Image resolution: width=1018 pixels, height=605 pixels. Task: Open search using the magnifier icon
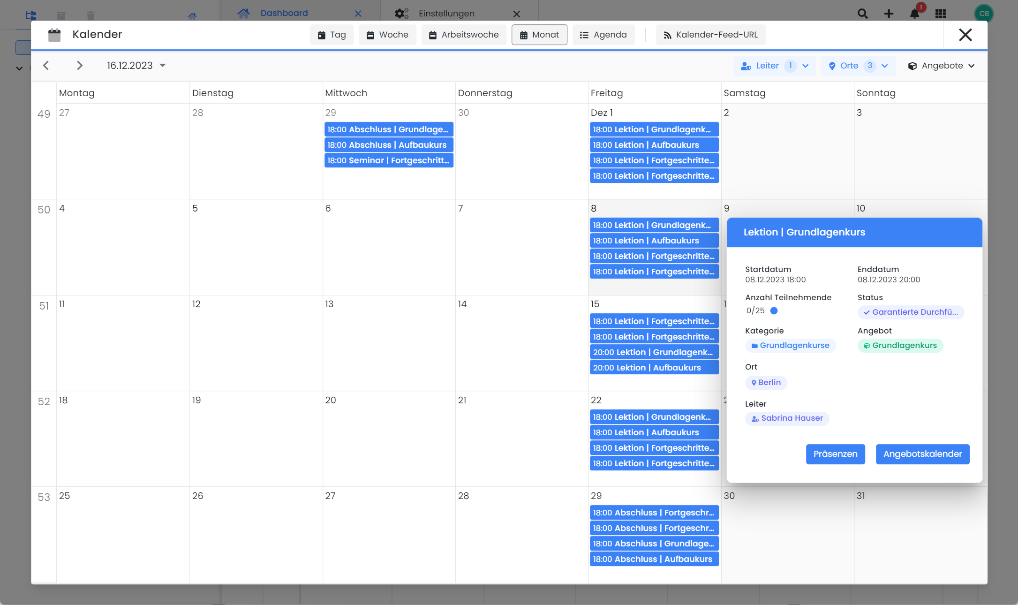(862, 14)
